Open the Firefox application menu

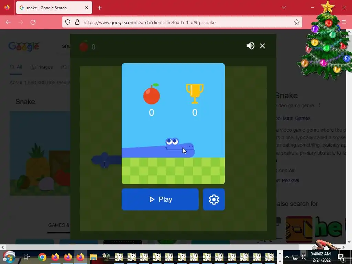tap(344, 22)
